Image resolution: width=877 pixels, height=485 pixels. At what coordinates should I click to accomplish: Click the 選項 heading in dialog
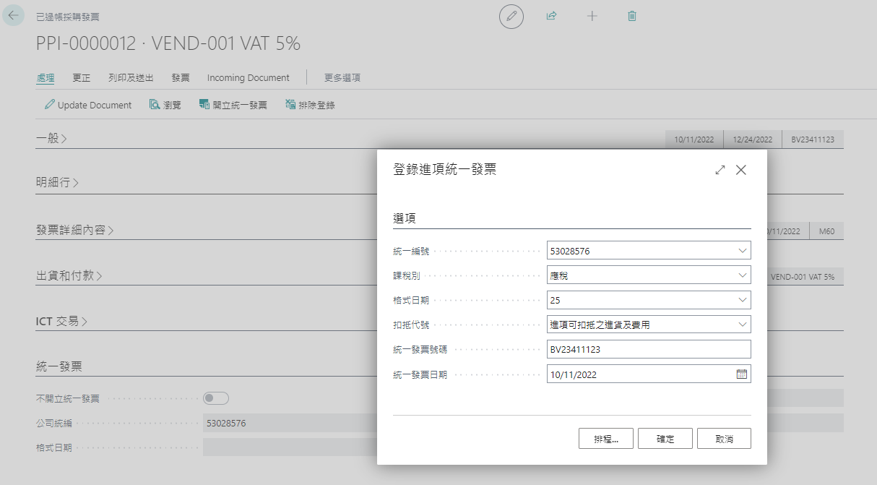405,218
